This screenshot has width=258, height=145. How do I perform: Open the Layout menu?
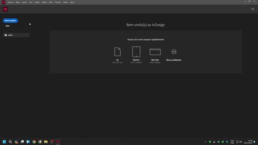pos(25,2)
